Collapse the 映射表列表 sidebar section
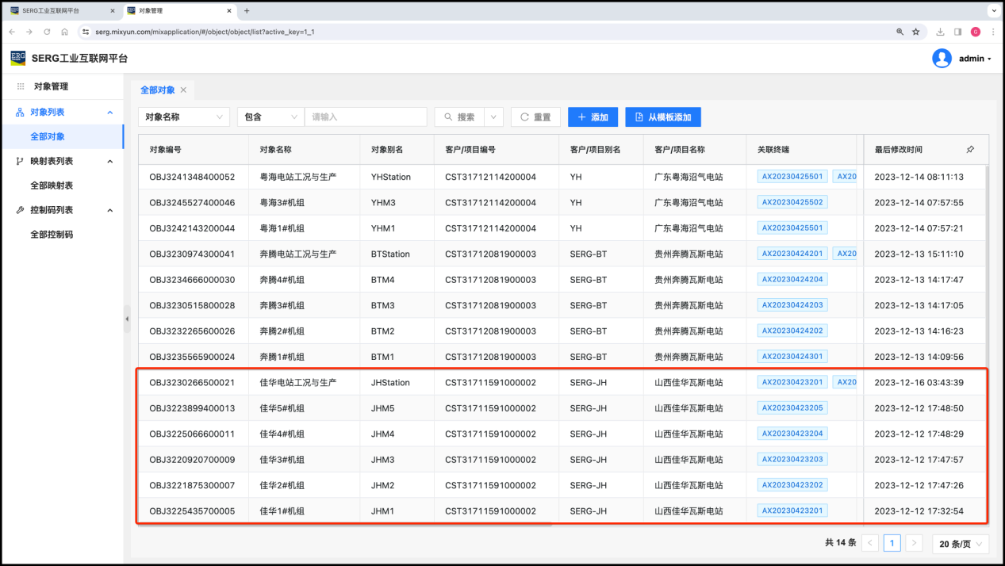Screen dimensions: 1005x566 109,161
